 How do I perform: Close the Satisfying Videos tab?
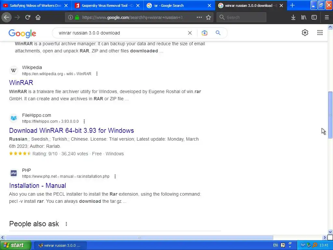click(66, 6)
